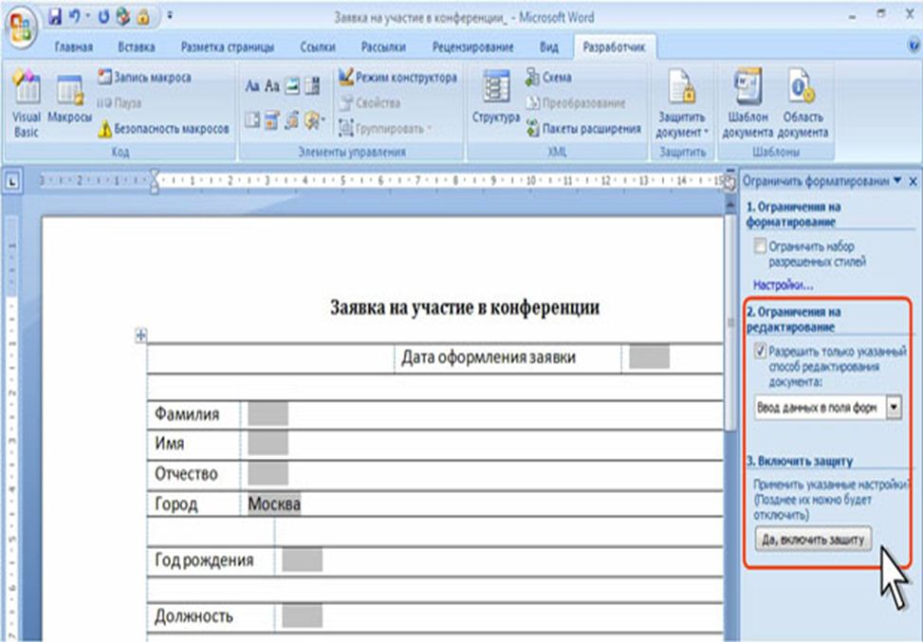923x642 pixels.
Task: Click Схема in XML group
Action: coord(548,77)
